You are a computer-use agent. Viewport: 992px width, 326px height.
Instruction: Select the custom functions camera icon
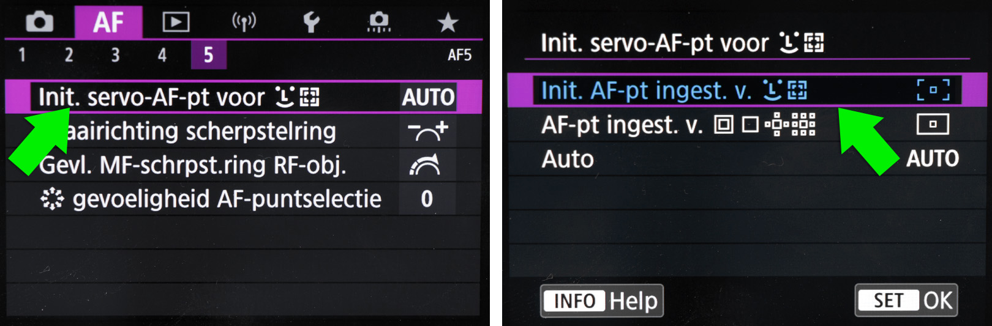[x=379, y=23]
